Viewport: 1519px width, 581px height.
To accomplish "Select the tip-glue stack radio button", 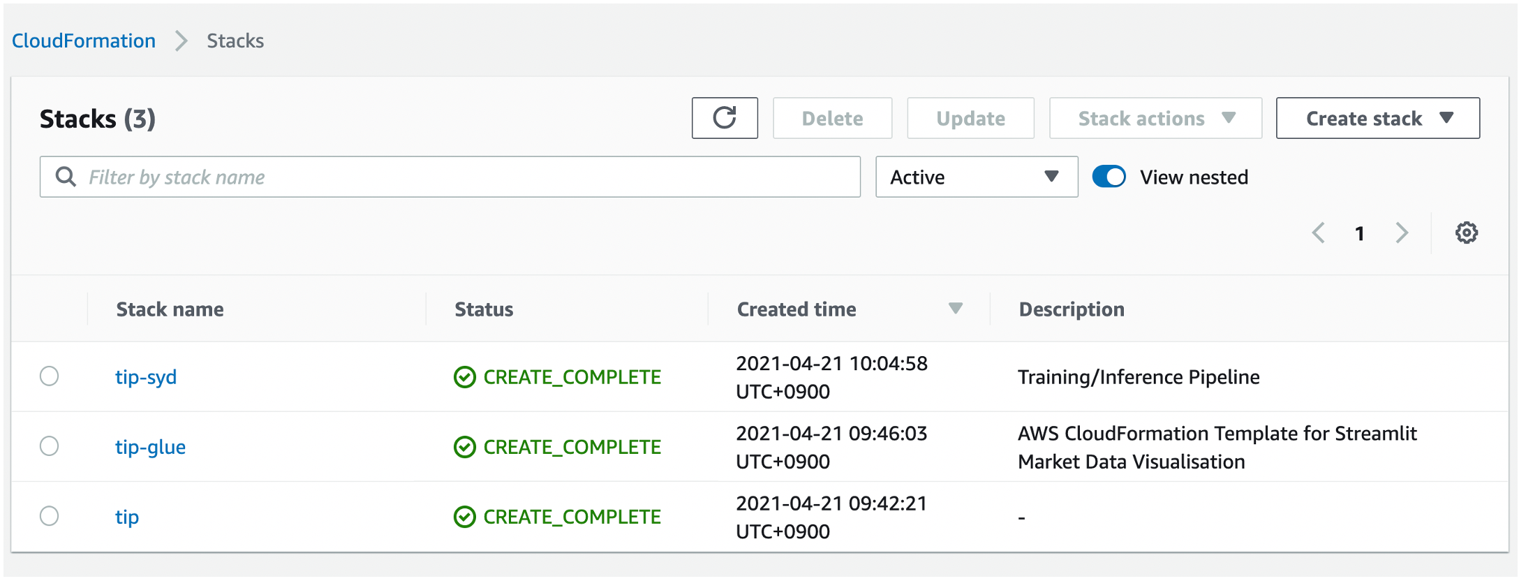I will [50, 446].
